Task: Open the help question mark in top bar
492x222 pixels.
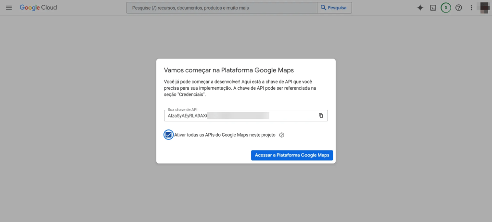Action: pos(459,8)
